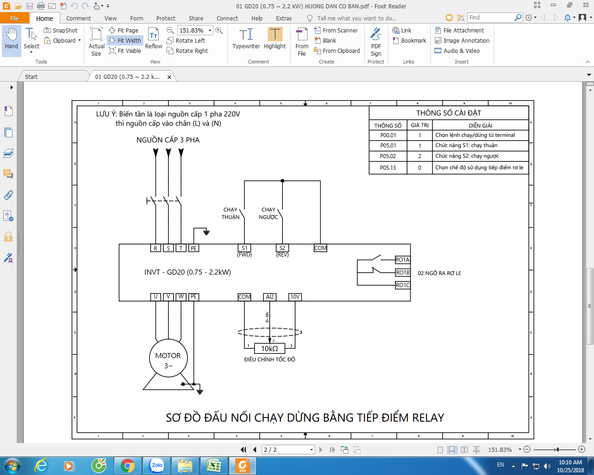Switch to the Comment ribbon tab
Screen dimensions: 594x475
click(78, 18)
